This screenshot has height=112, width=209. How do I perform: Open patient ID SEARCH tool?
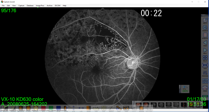pyautogui.click(x=205, y=28)
